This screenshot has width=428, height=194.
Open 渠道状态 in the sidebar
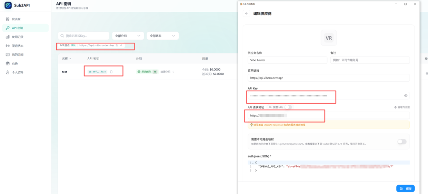[26, 46]
